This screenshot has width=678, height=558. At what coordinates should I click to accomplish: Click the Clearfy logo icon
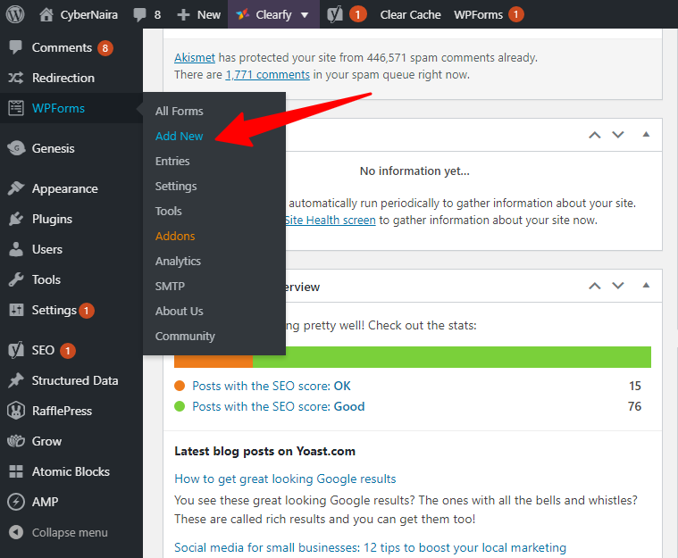(x=242, y=14)
